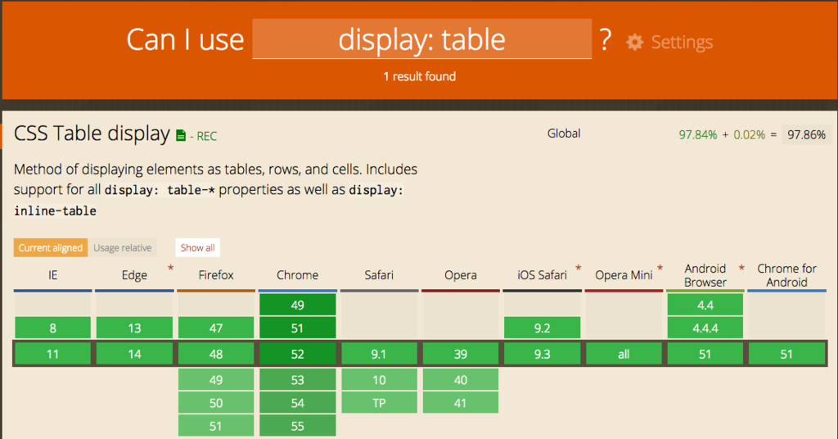
Task: Click the iOS Safari 9.3 support cell
Action: 542,354
